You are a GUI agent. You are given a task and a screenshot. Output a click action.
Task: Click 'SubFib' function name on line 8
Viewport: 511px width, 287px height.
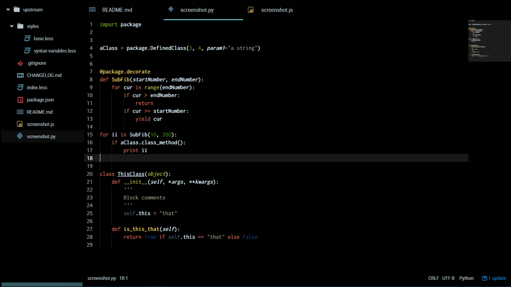121,79
